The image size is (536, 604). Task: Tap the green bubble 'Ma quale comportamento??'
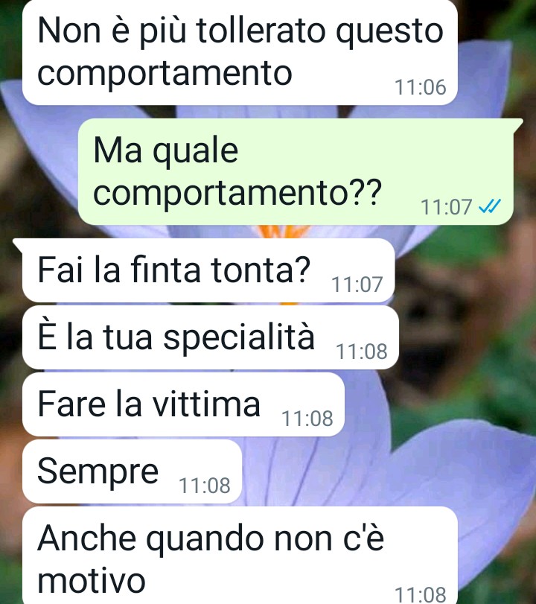[296, 171]
